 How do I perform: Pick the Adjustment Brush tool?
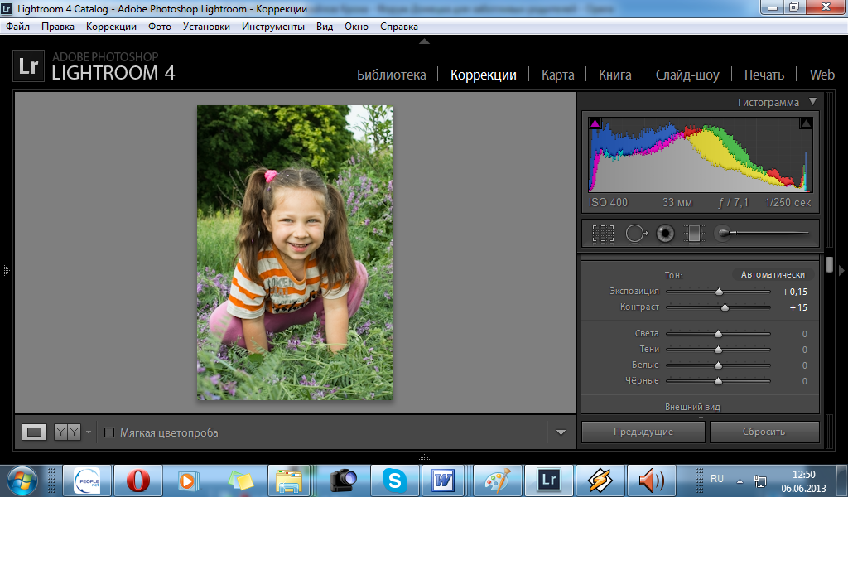pos(724,234)
